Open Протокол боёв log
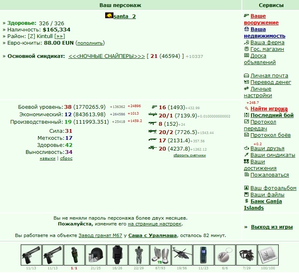Image resolution: width=299 pixels, height=273 pixels. pos(270,135)
